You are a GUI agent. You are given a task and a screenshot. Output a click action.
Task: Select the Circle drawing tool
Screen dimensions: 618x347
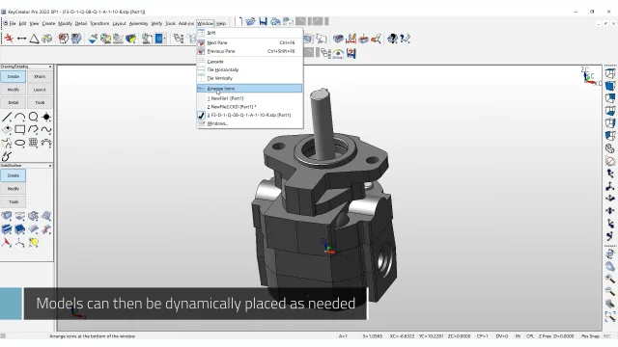33,117
